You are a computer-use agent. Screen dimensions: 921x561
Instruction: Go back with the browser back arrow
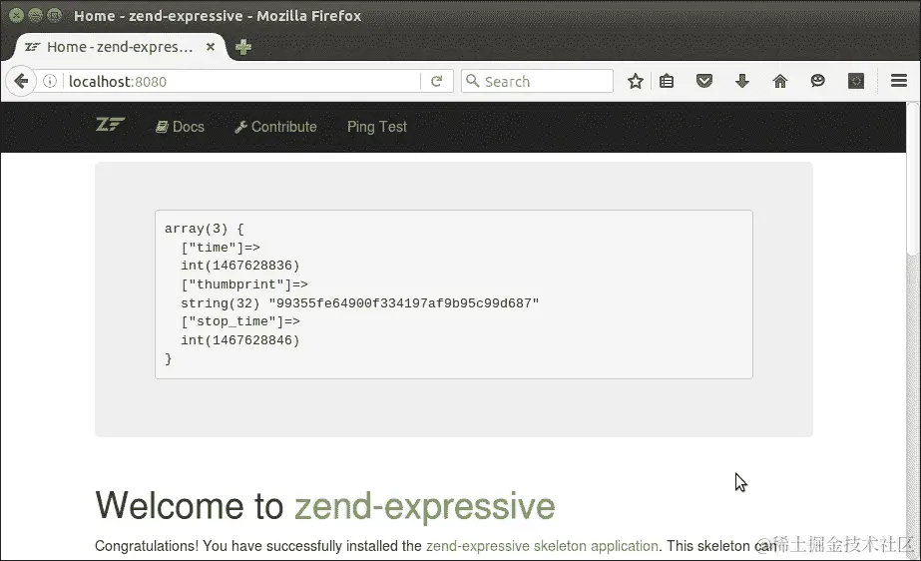click(x=21, y=81)
